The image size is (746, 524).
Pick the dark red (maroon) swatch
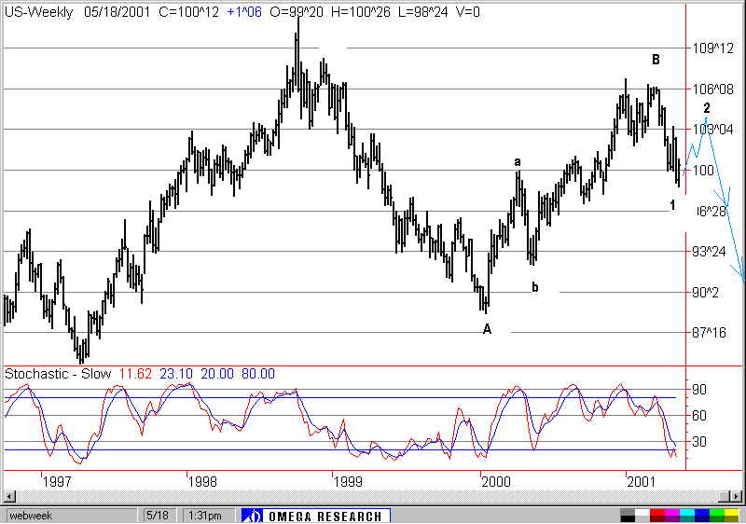[x=657, y=518]
